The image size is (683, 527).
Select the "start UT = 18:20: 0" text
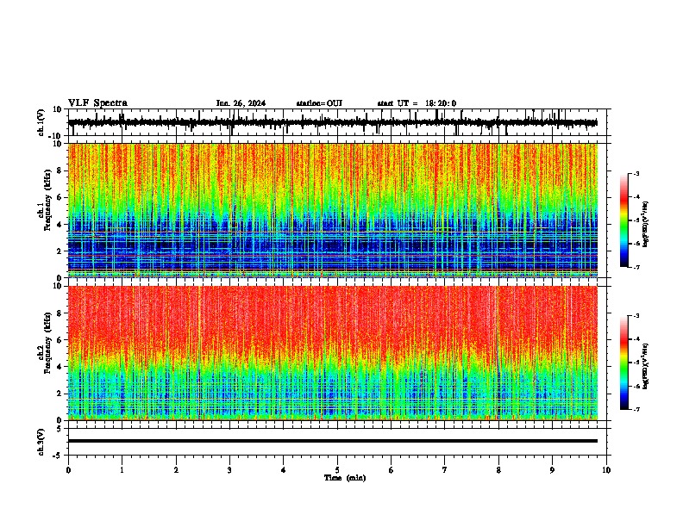pyautogui.click(x=417, y=103)
